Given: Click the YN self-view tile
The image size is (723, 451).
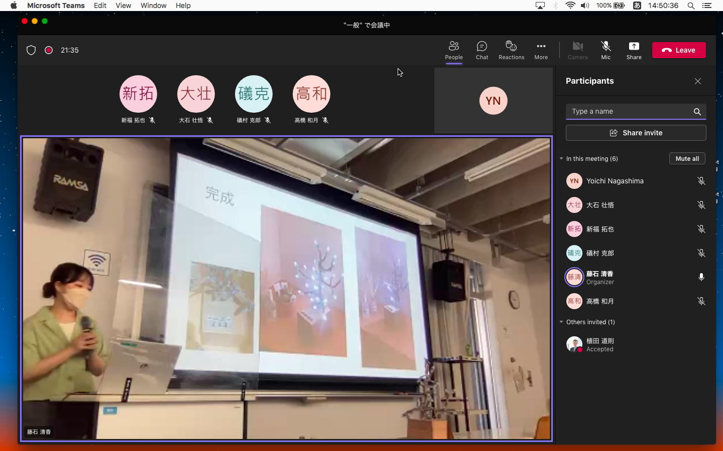Looking at the screenshot, I should tap(493, 101).
